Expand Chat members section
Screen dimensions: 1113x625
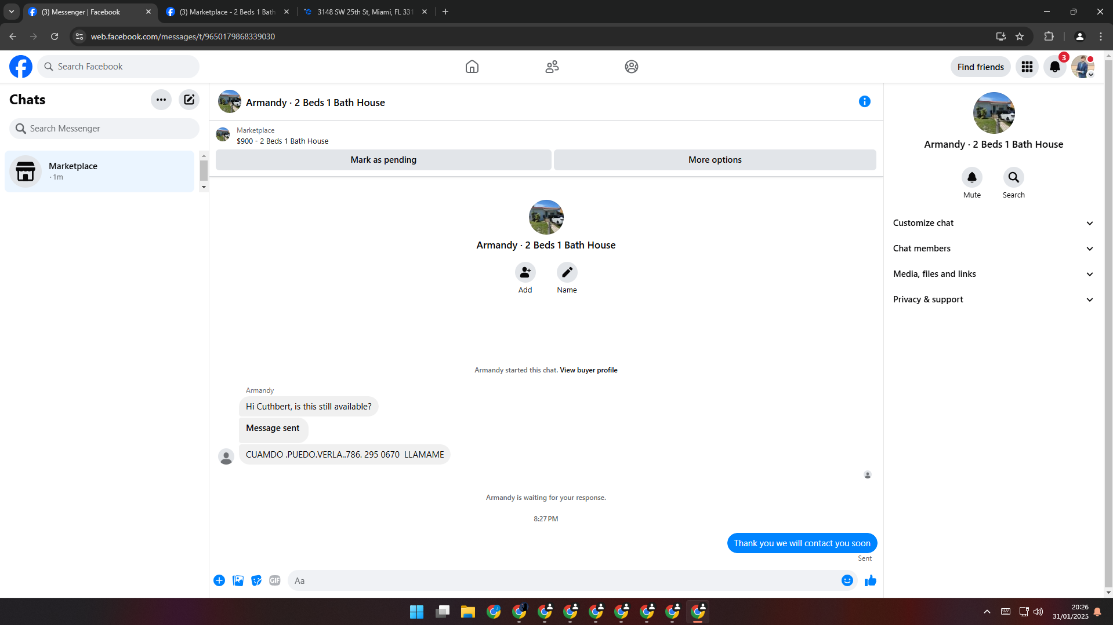994,248
